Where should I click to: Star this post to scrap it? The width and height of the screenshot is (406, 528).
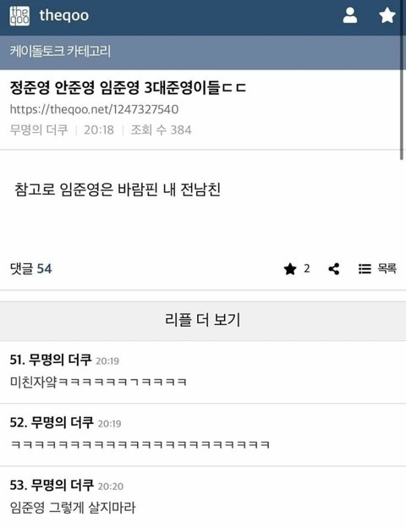pyautogui.click(x=290, y=269)
